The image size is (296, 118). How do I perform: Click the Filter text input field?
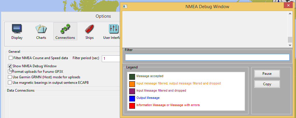(207, 57)
